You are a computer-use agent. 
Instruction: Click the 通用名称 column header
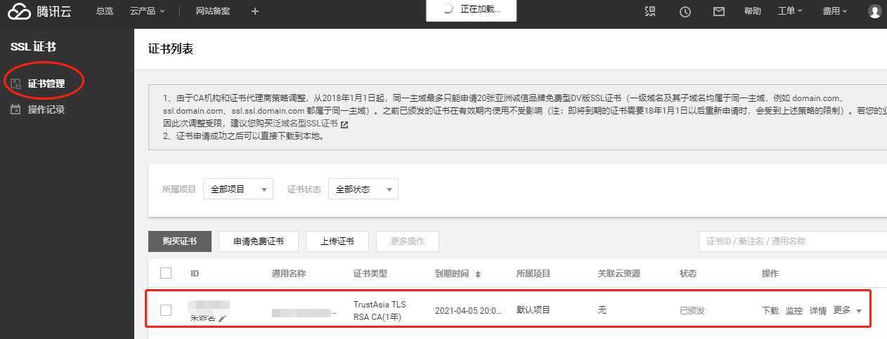coord(289,274)
